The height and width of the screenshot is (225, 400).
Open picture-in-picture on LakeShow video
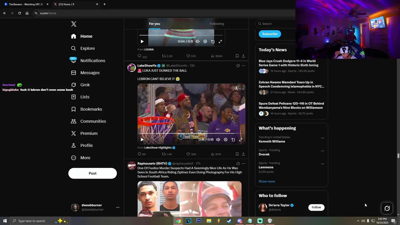coord(233,140)
